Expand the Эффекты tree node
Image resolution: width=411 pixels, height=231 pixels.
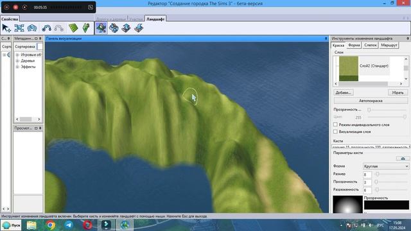click(x=17, y=67)
